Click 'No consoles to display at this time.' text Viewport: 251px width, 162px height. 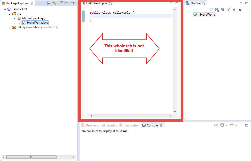(x=105, y=131)
